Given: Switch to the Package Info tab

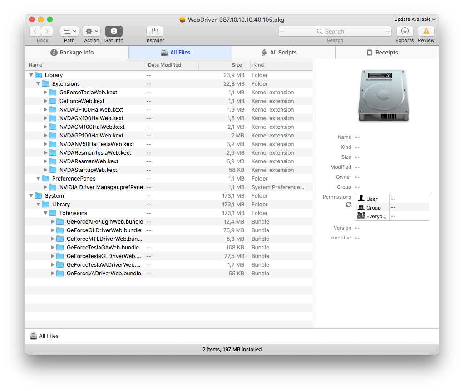Looking at the screenshot, I should tap(77, 52).
